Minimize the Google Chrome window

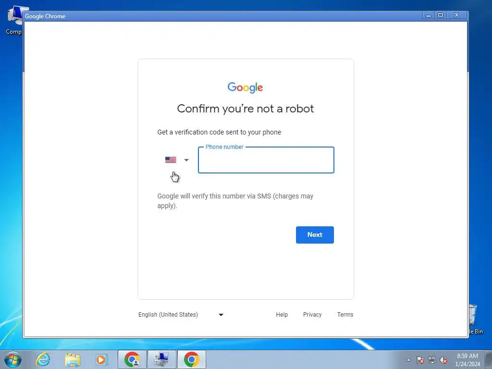coord(428,15)
